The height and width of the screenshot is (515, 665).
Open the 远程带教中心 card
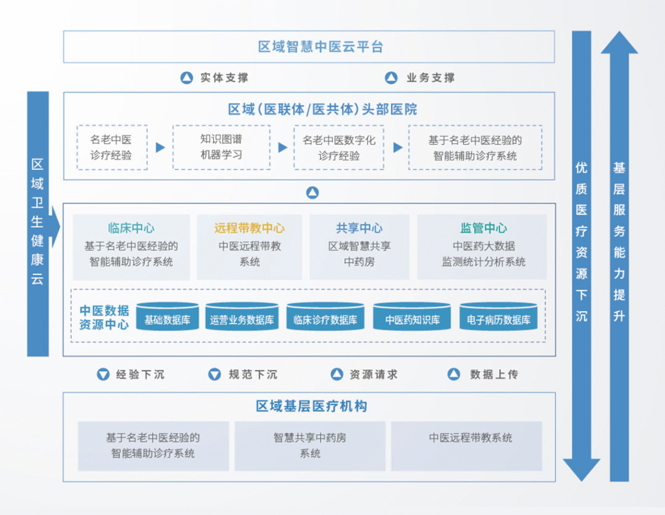[249, 247]
